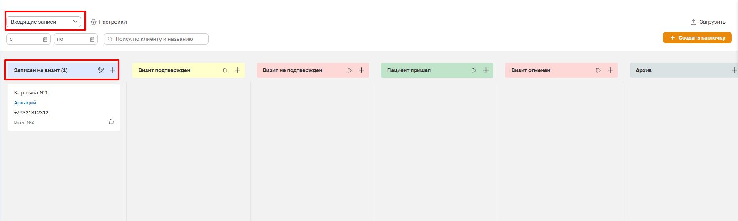Add a card to Визит отменен column
Screen dimensions: 738x221
click(x=610, y=70)
